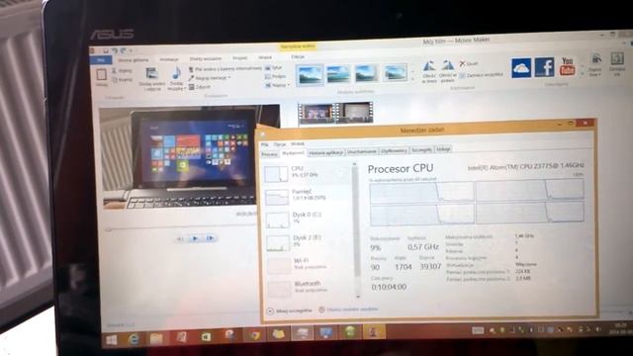Viewport: 633px width, 356px height.
Task: Select Bluetooth in performance sidebar
Action: pyautogui.click(x=310, y=288)
